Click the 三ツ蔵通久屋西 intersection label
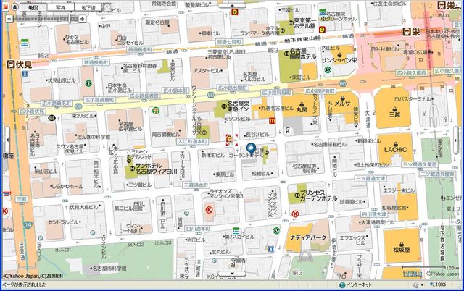The width and height of the screenshot is (464, 291). (419, 164)
